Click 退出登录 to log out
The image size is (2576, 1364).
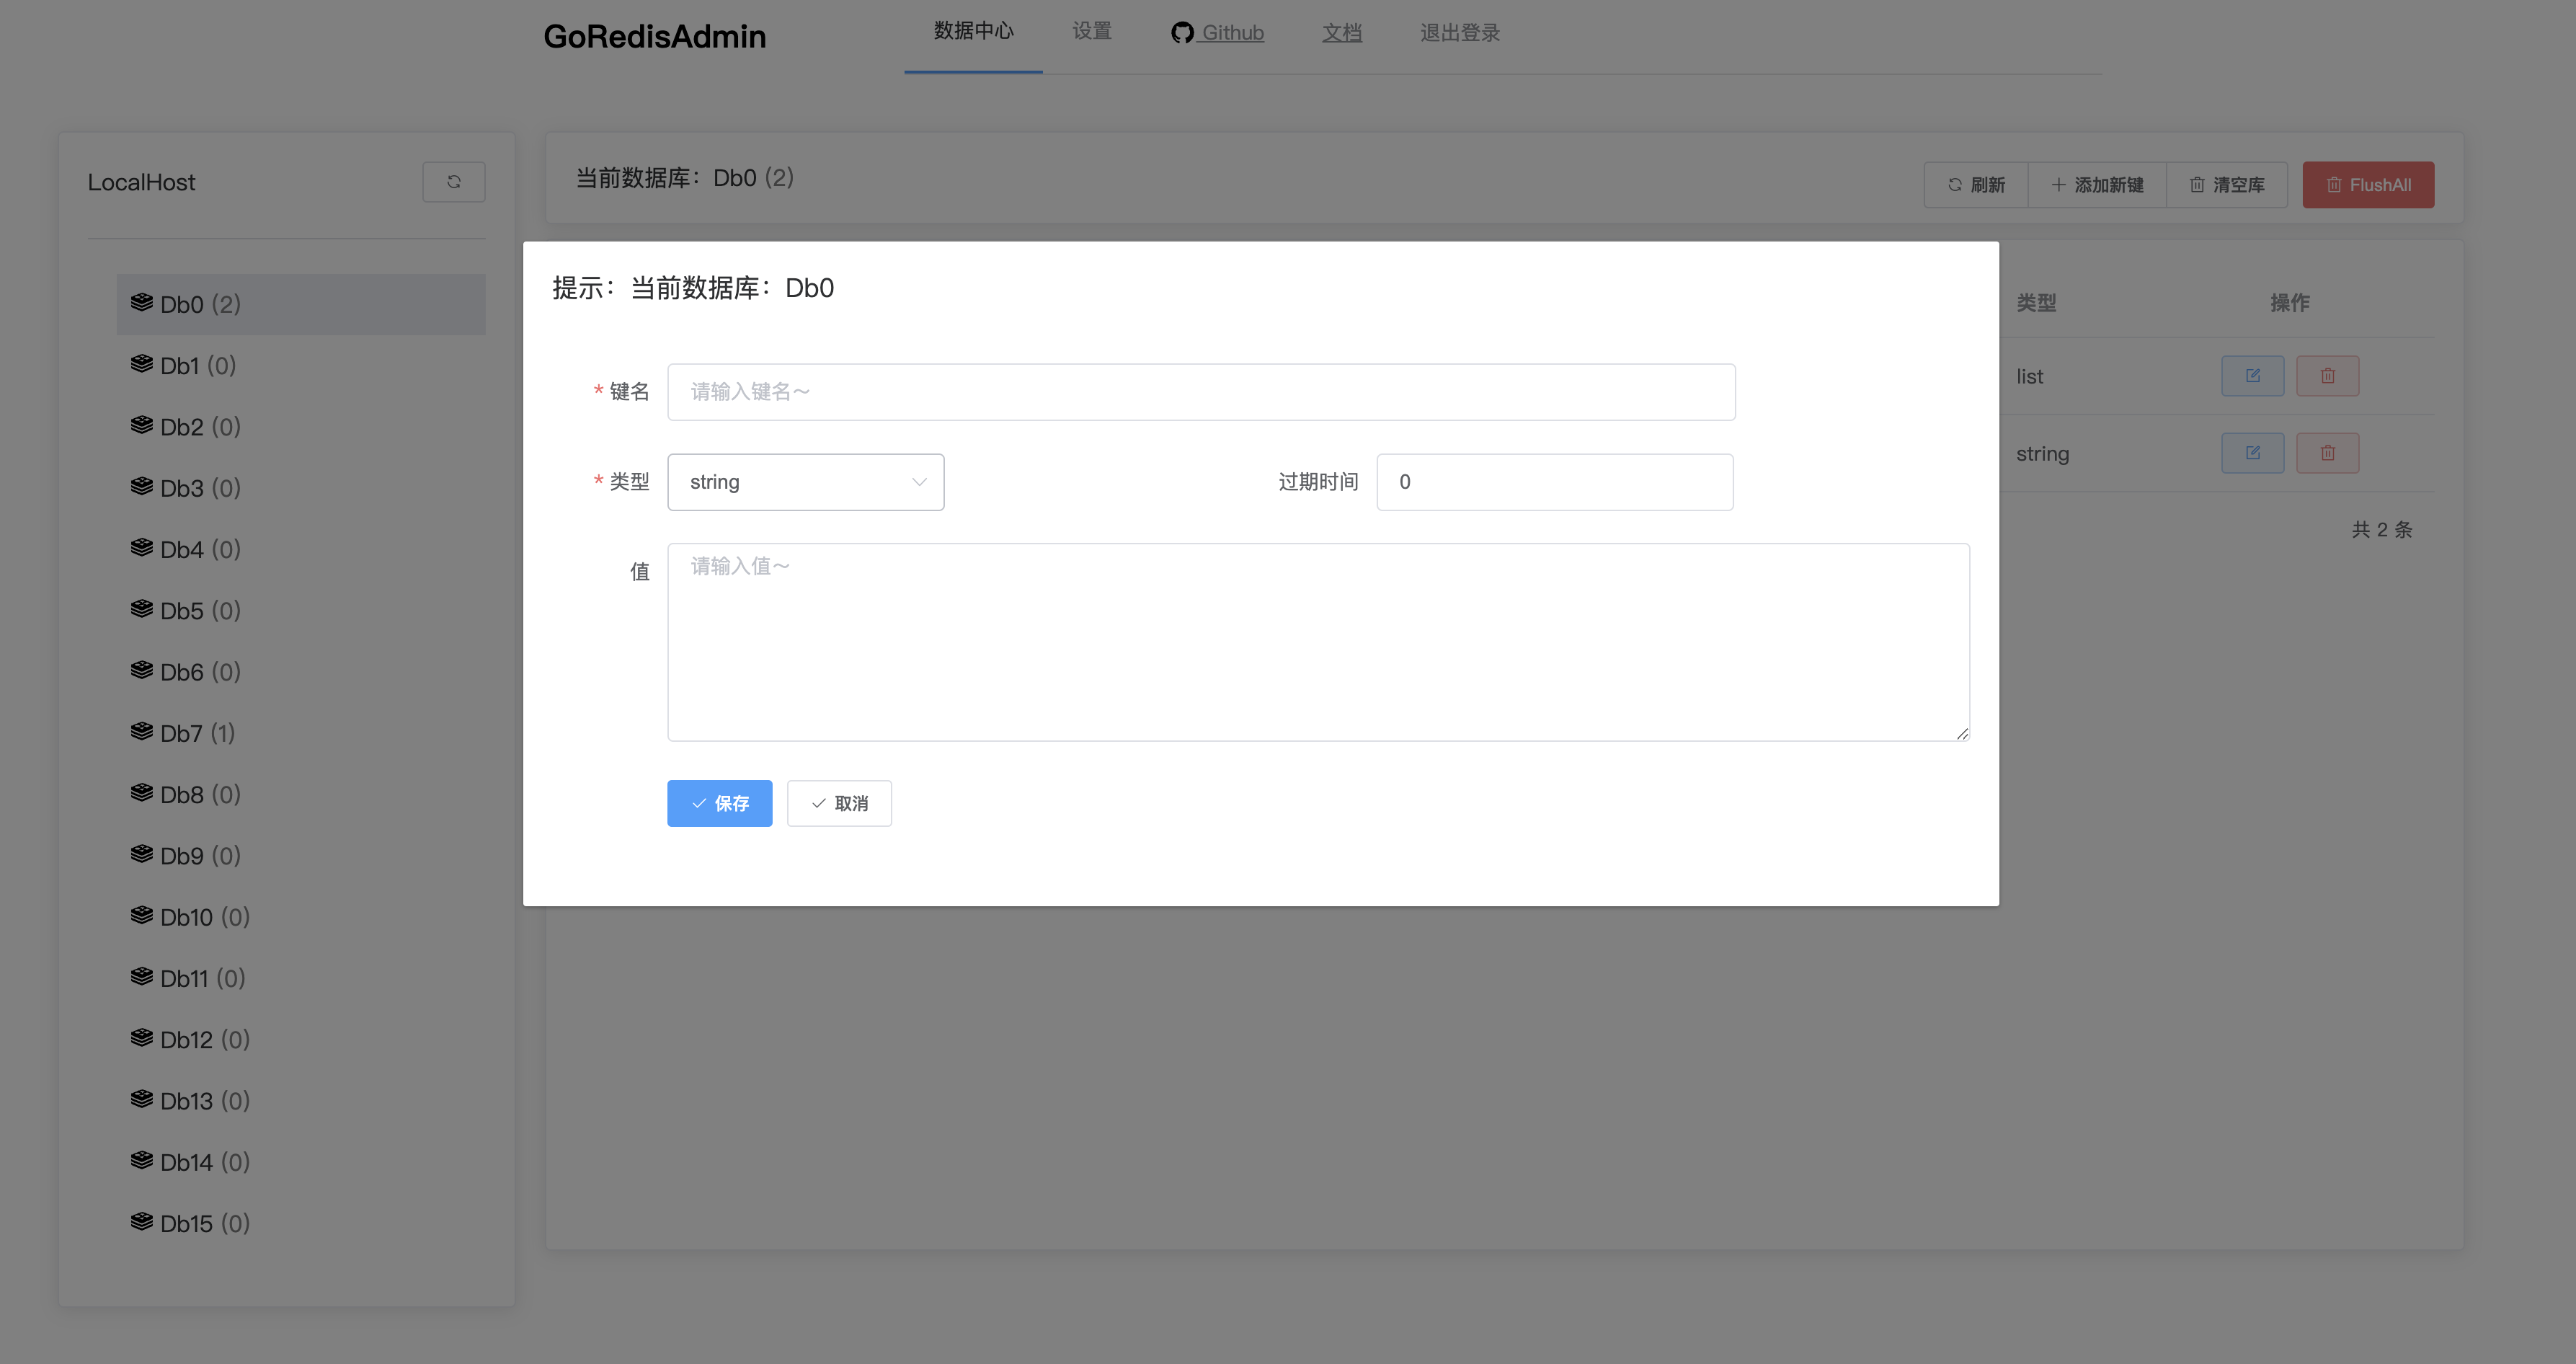[x=1459, y=33]
